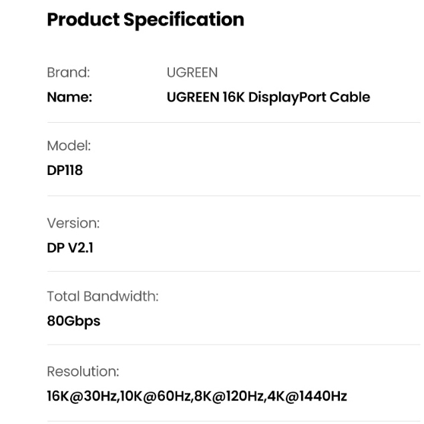Click the Total Bandwidth: label
Screen dimensions: 424x424
(102, 296)
